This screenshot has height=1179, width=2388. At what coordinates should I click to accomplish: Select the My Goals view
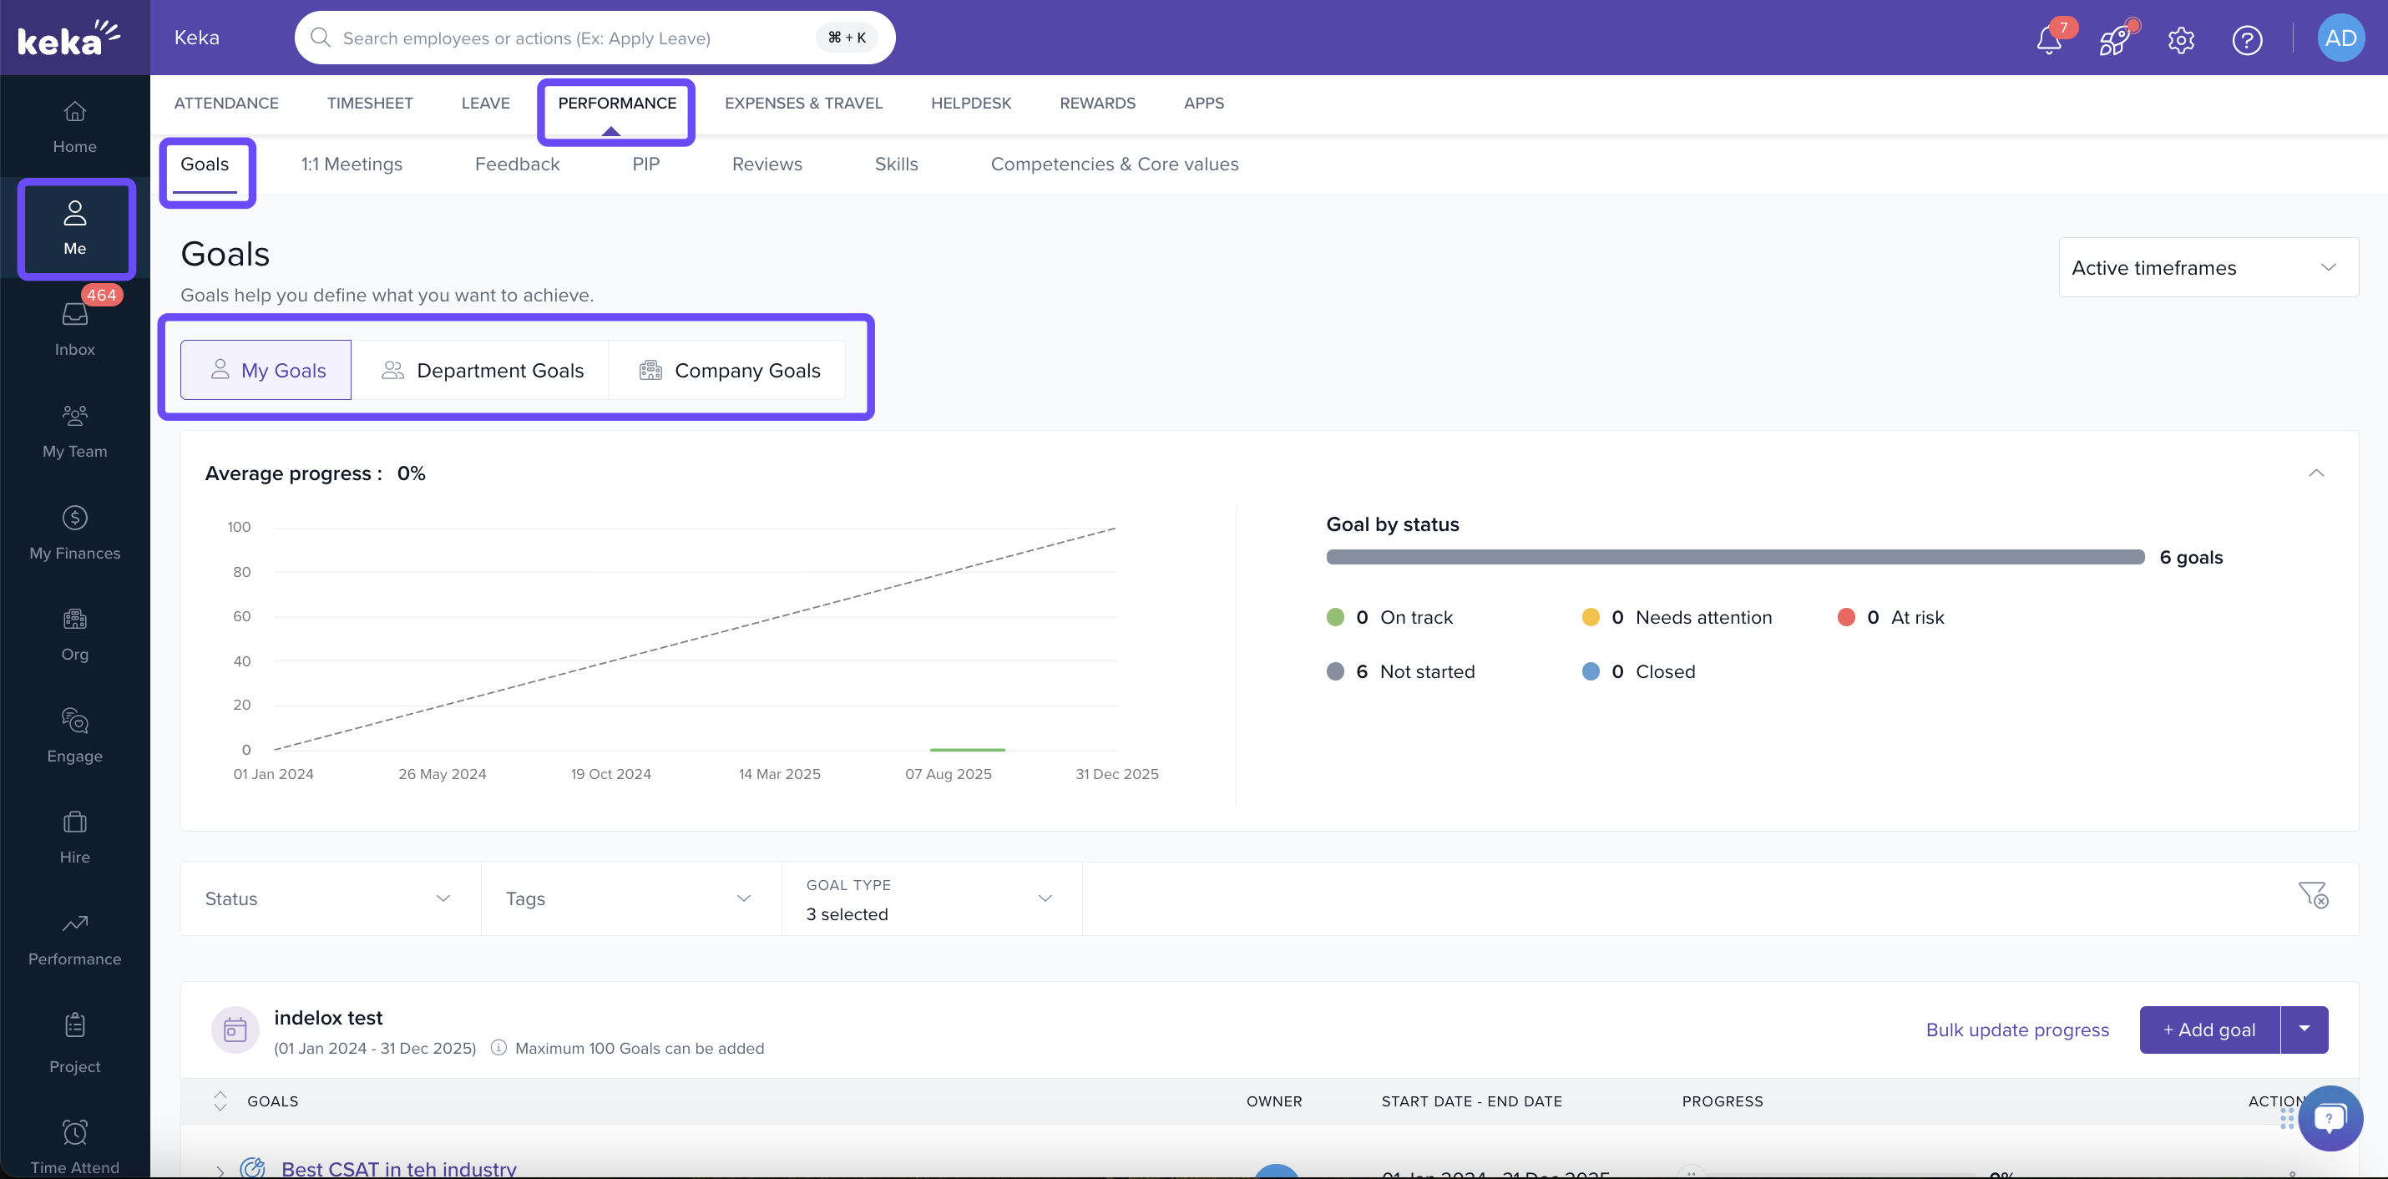click(x=266, y=370)
